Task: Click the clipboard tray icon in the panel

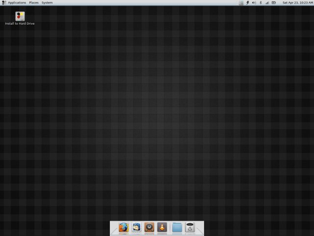Action: (241, 3)
